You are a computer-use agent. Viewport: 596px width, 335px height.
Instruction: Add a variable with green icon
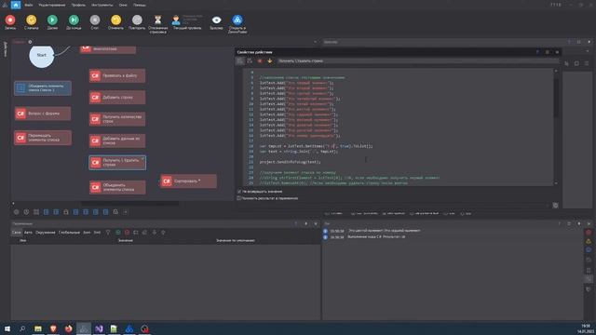tap(118, 232)
